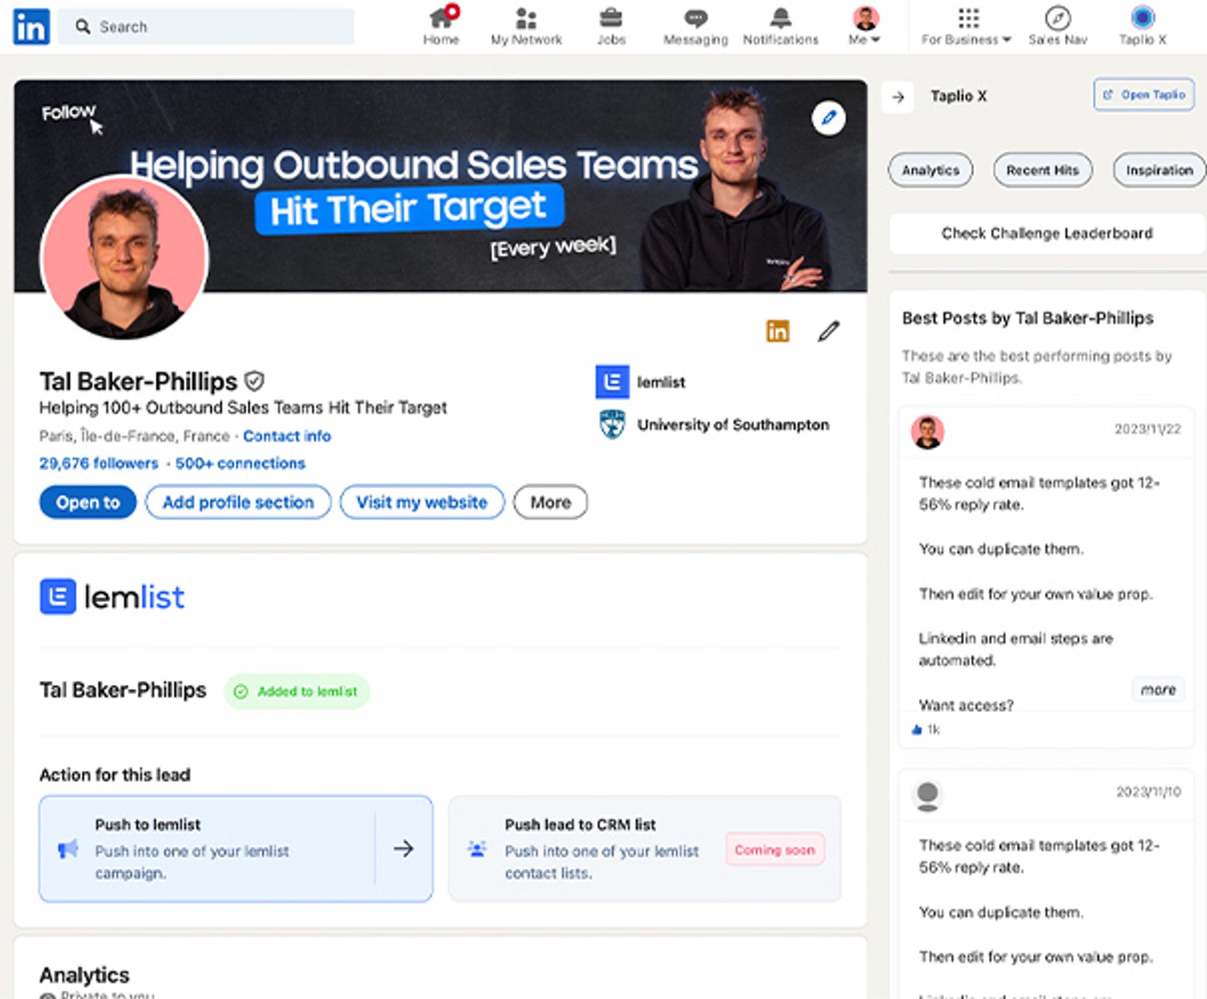Open the profile photo
The image size is (1207, 999).
(x=124, y=257)
